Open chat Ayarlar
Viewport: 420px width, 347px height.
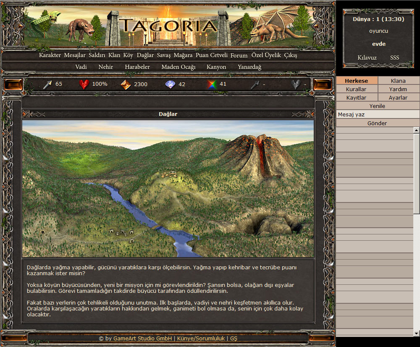click(x=398, y=97)
